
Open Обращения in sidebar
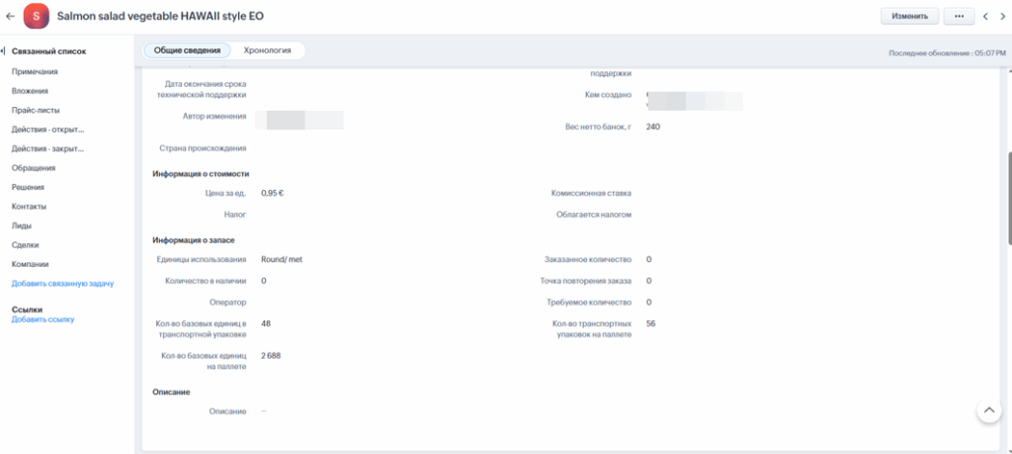[34, 168]
